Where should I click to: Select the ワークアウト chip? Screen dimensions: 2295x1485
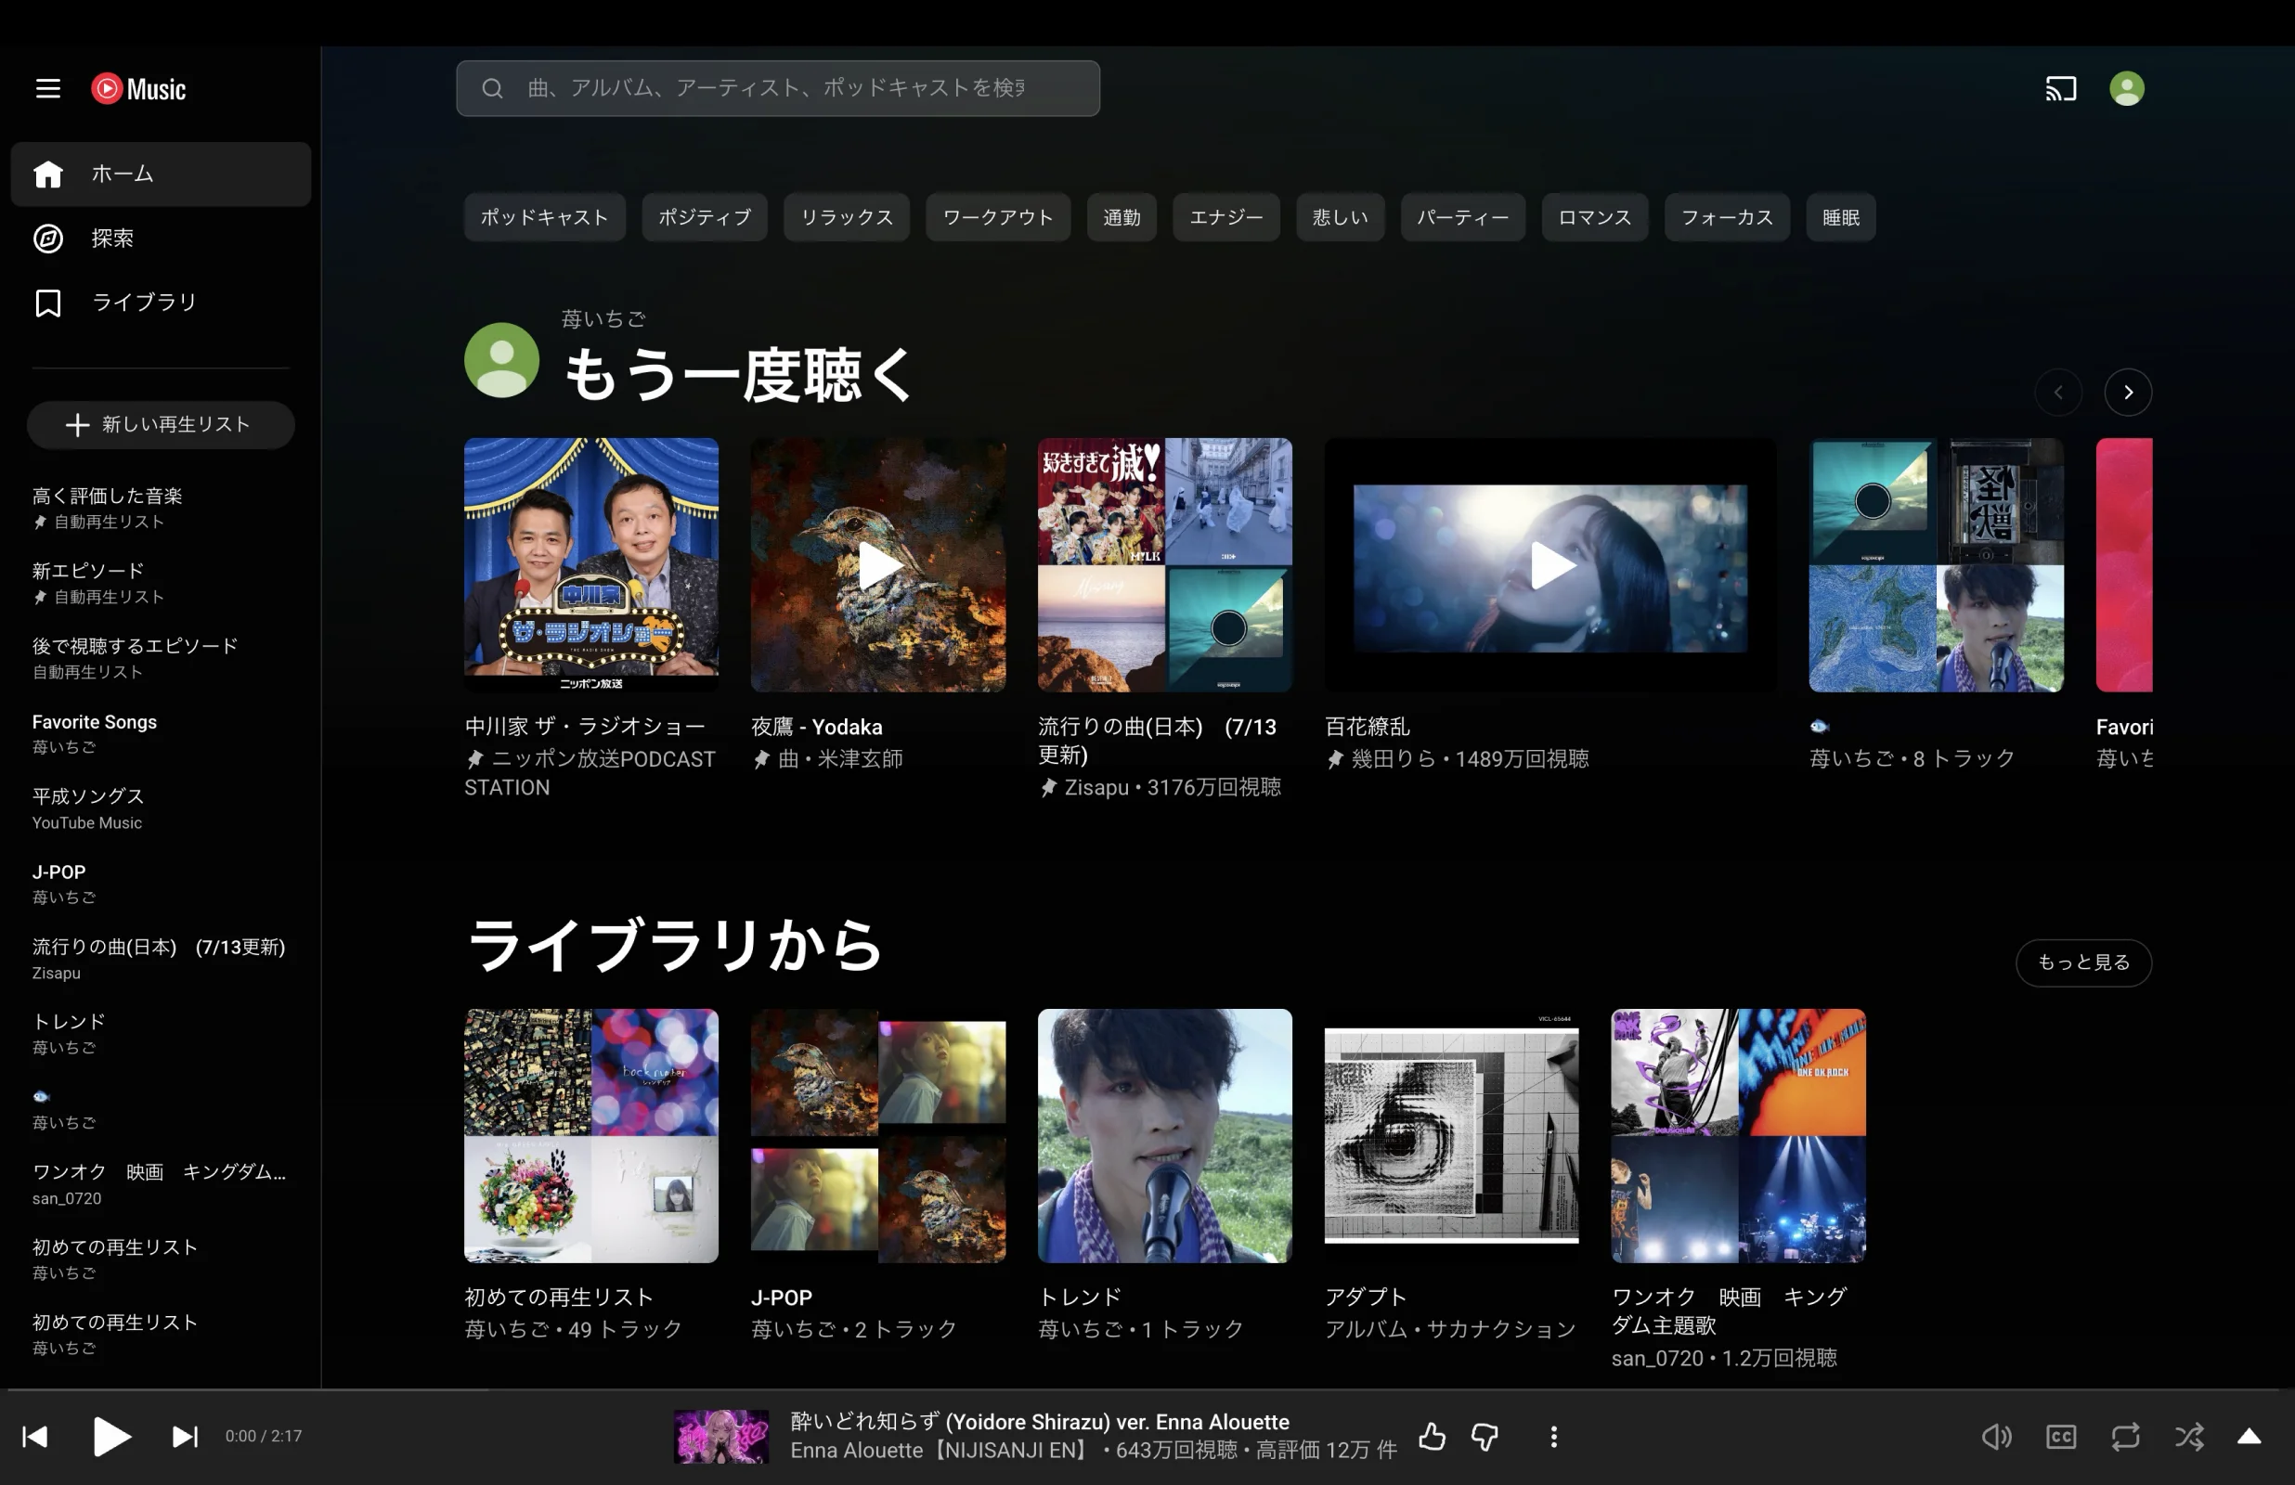pos(998,217)
